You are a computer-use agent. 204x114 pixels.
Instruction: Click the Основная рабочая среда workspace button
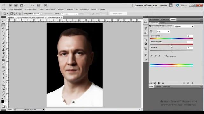[x=146, y=5]
